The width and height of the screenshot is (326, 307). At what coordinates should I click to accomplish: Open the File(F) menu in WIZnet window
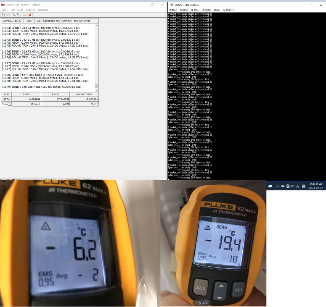pos(4,10)
